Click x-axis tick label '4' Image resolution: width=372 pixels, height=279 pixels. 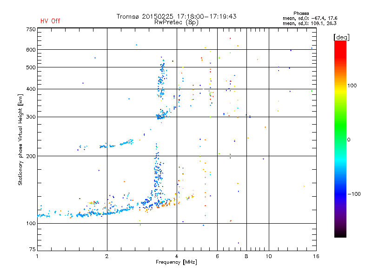point(177,256)
